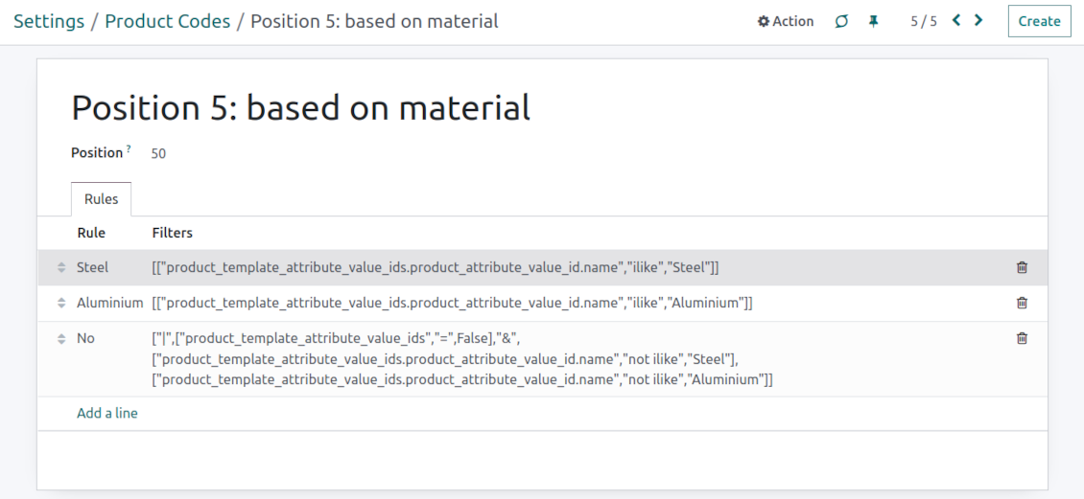
Task: Click the 5 / 5 pager counter
Action: pyautogui.click(x=924, y=21)
